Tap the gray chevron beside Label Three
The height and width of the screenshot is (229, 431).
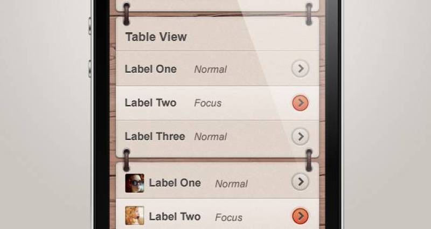pyautogui.click(x=300, y=136)
